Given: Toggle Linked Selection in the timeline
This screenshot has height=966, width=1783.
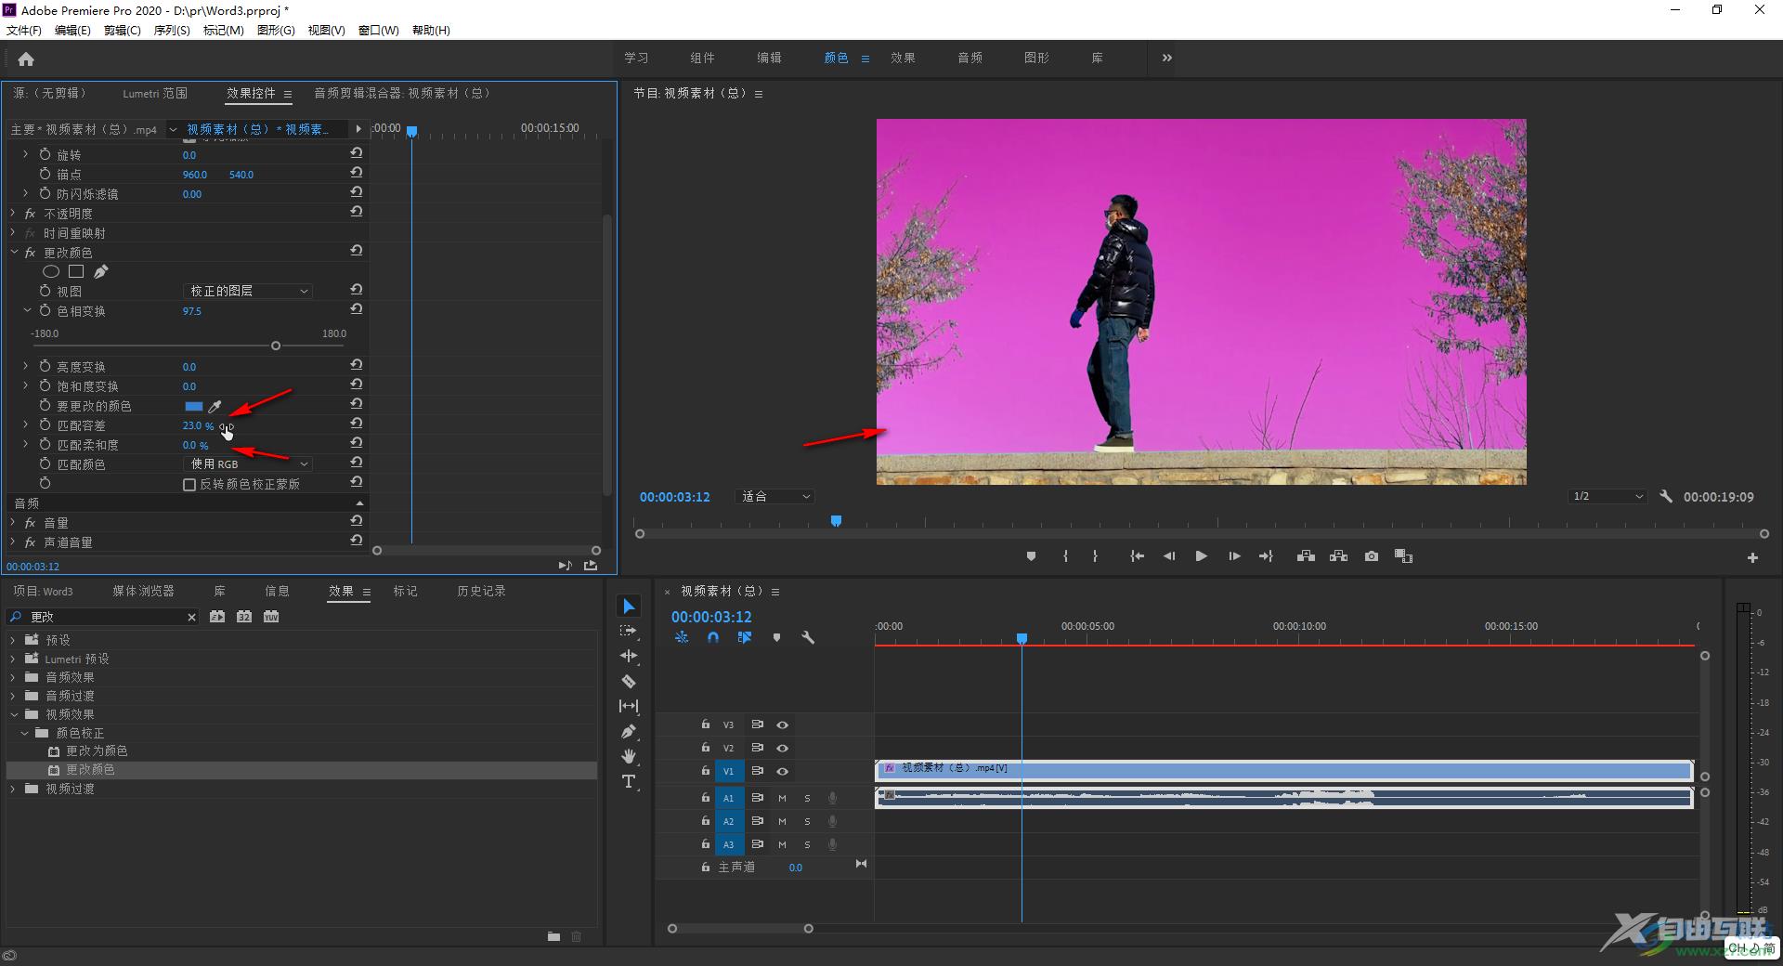Looking at the screenshot, I should pyautogui.click(x=745, y=638).
